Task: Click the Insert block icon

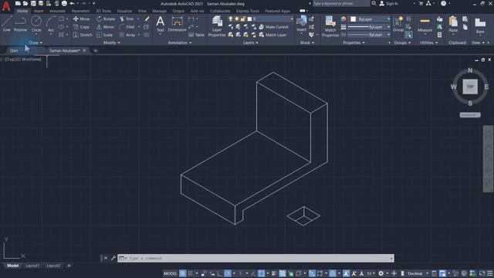Action: (302, 24)
